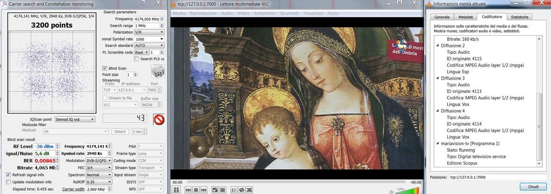
Task: Open the Media menu in VLC
Action: [x=179, y=13]
